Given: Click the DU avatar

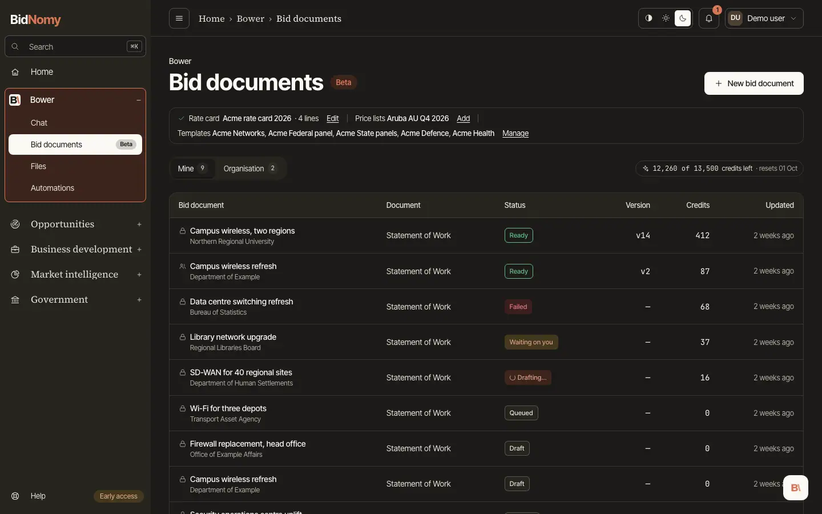Looking at the screenshot, I should click(735, 18).
